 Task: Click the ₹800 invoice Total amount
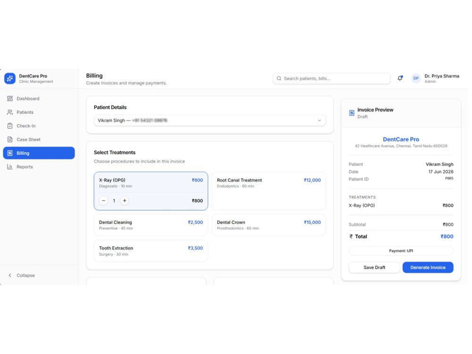tap(447, 237)
